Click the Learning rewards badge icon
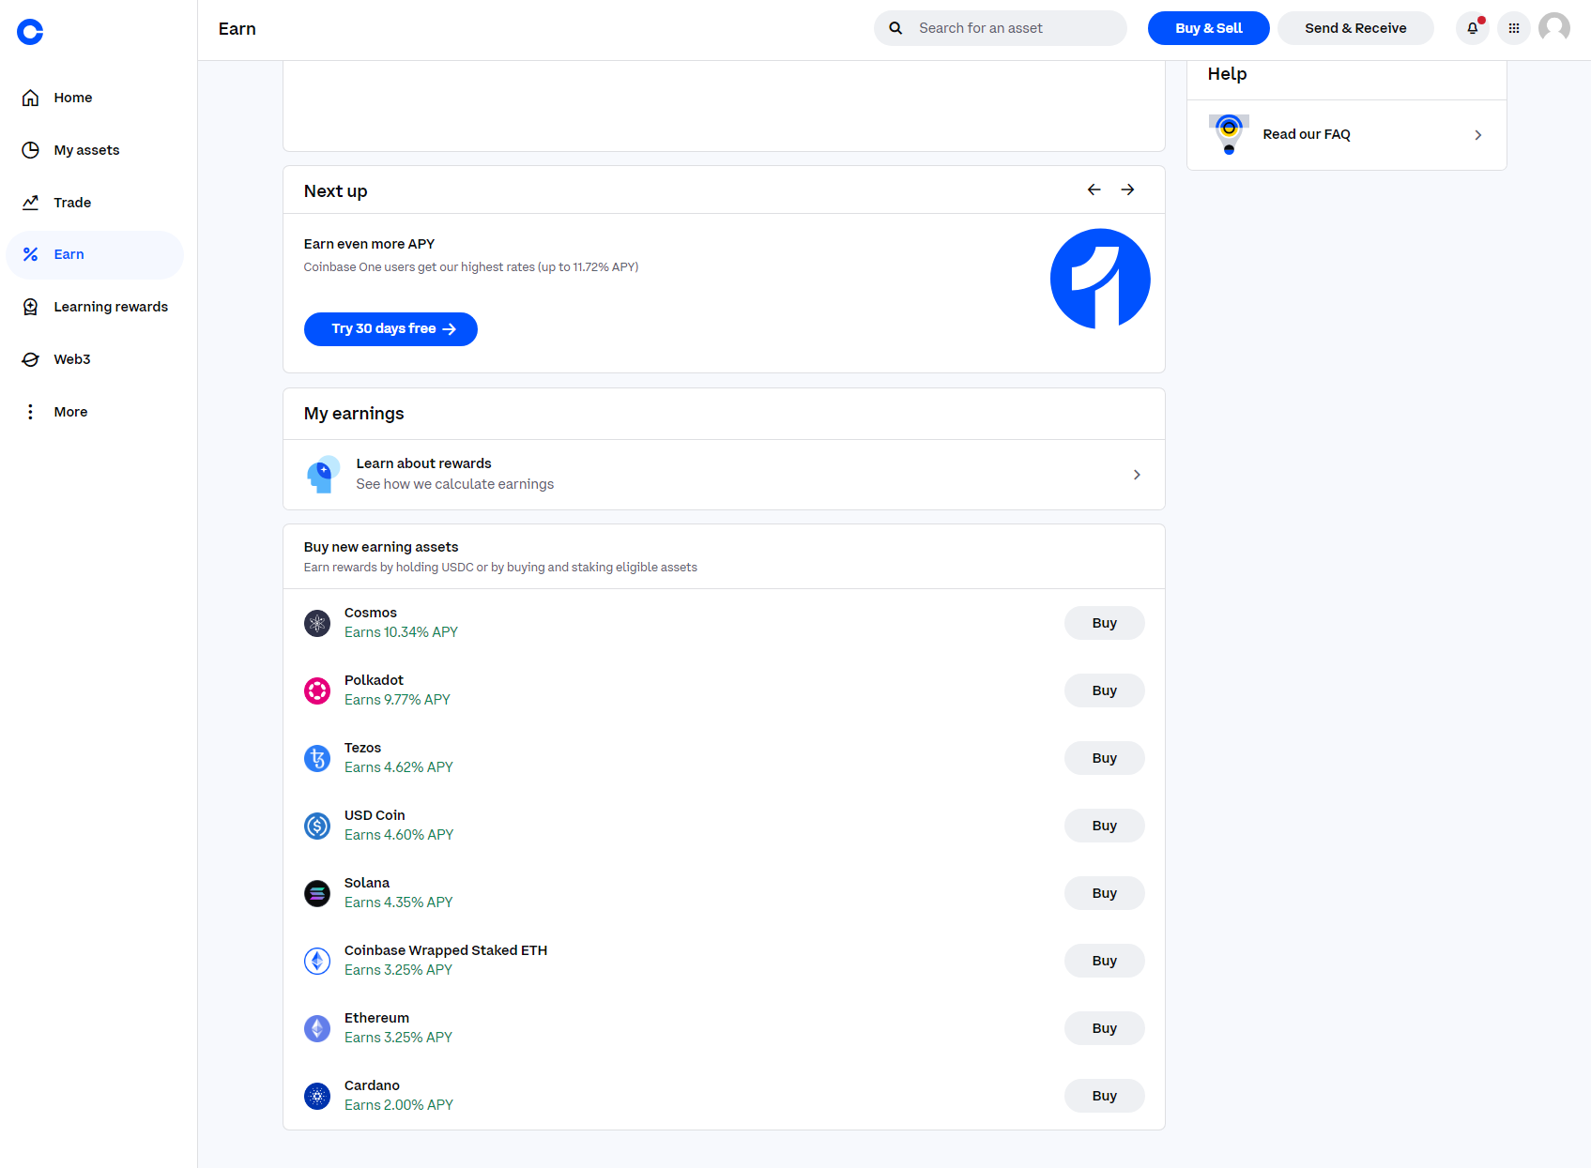 click(x=30, y=307)
